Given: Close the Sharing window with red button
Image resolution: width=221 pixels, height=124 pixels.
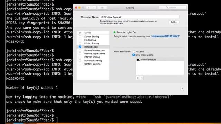Looking at the screenshot, I should 76,8.
